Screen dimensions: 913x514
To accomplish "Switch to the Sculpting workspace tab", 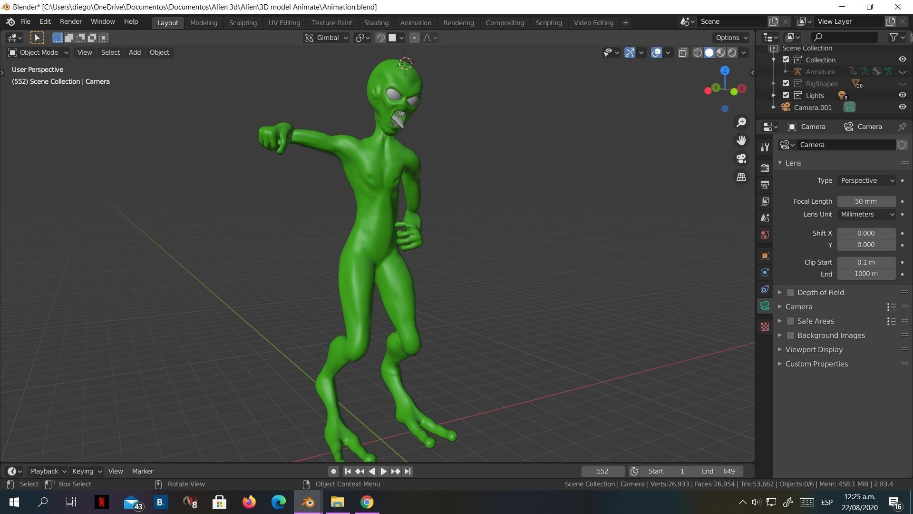I will pyautogui.click(x=243, y=22).
